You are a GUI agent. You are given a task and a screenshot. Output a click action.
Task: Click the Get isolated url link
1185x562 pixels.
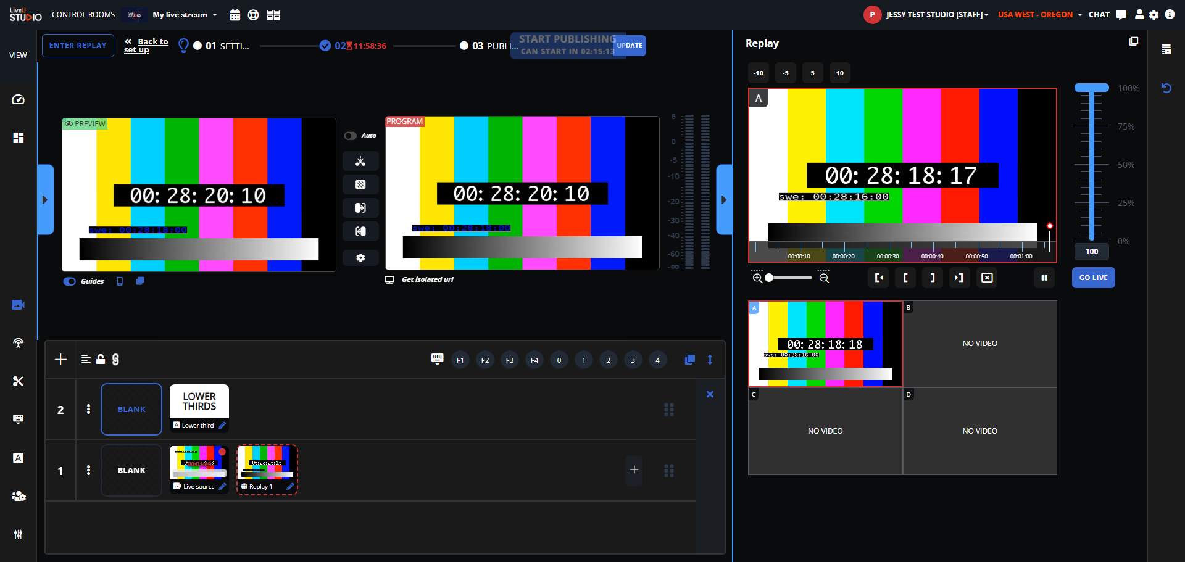(x=427, y=279)
